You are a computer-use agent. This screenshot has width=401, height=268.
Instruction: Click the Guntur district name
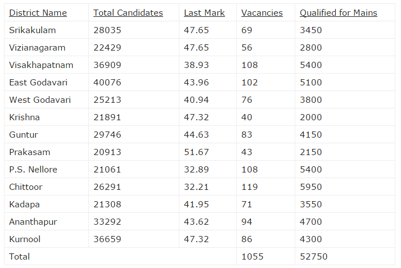[24, 135]
